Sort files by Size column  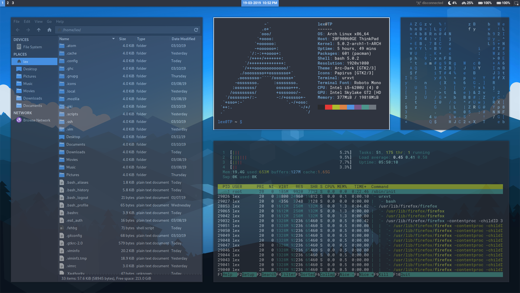122,39
